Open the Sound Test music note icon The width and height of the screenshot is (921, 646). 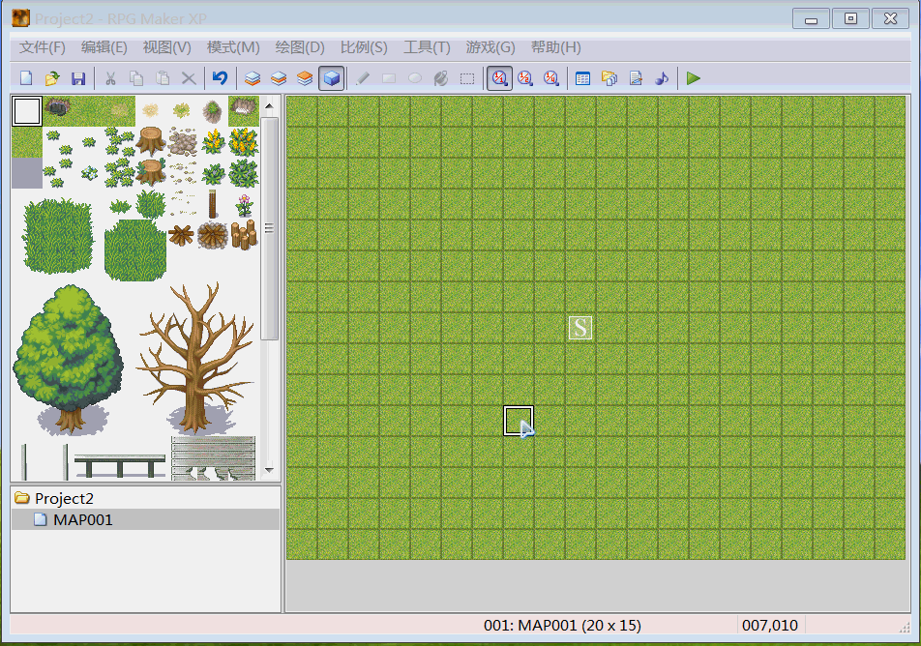point(662,78)
